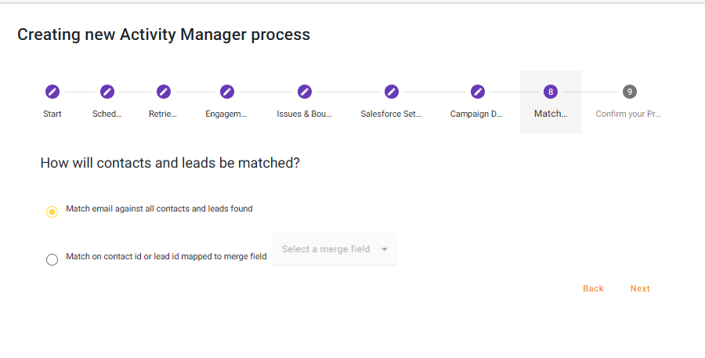Click the step 9 circle icon

pyautogui.click(x=629, y=92)
